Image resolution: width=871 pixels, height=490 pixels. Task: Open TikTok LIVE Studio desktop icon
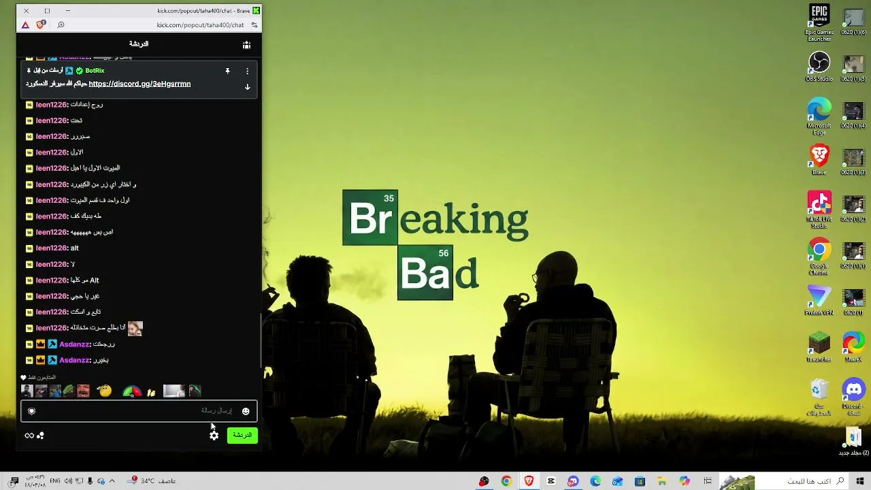point(819,209)
